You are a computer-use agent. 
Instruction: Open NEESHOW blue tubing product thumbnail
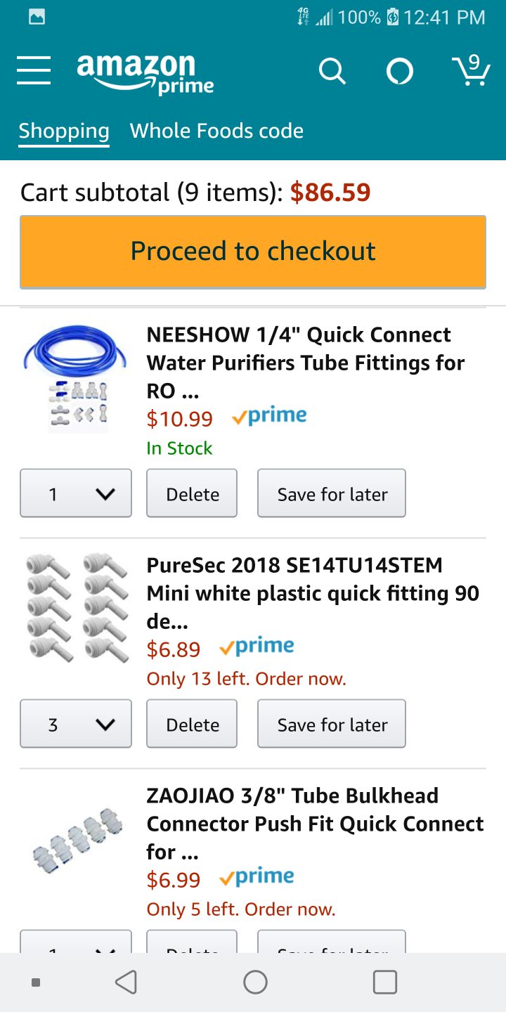pos(76,378)
